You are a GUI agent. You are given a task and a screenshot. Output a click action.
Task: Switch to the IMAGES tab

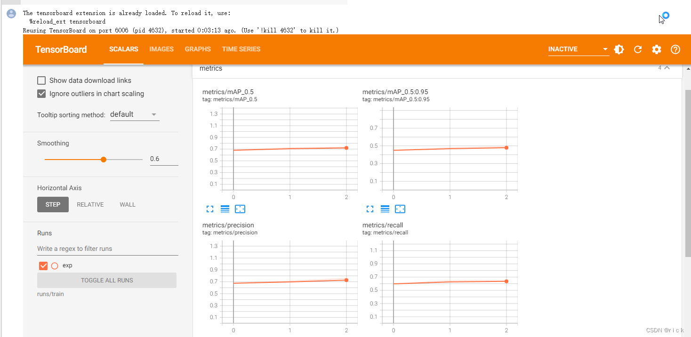click(x=161, y=49)
